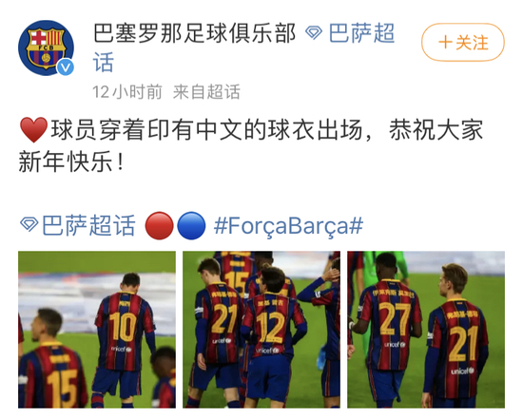The image size is (523, 418).
Task: Open the photo showing jersey number 10
Action: 97,330
